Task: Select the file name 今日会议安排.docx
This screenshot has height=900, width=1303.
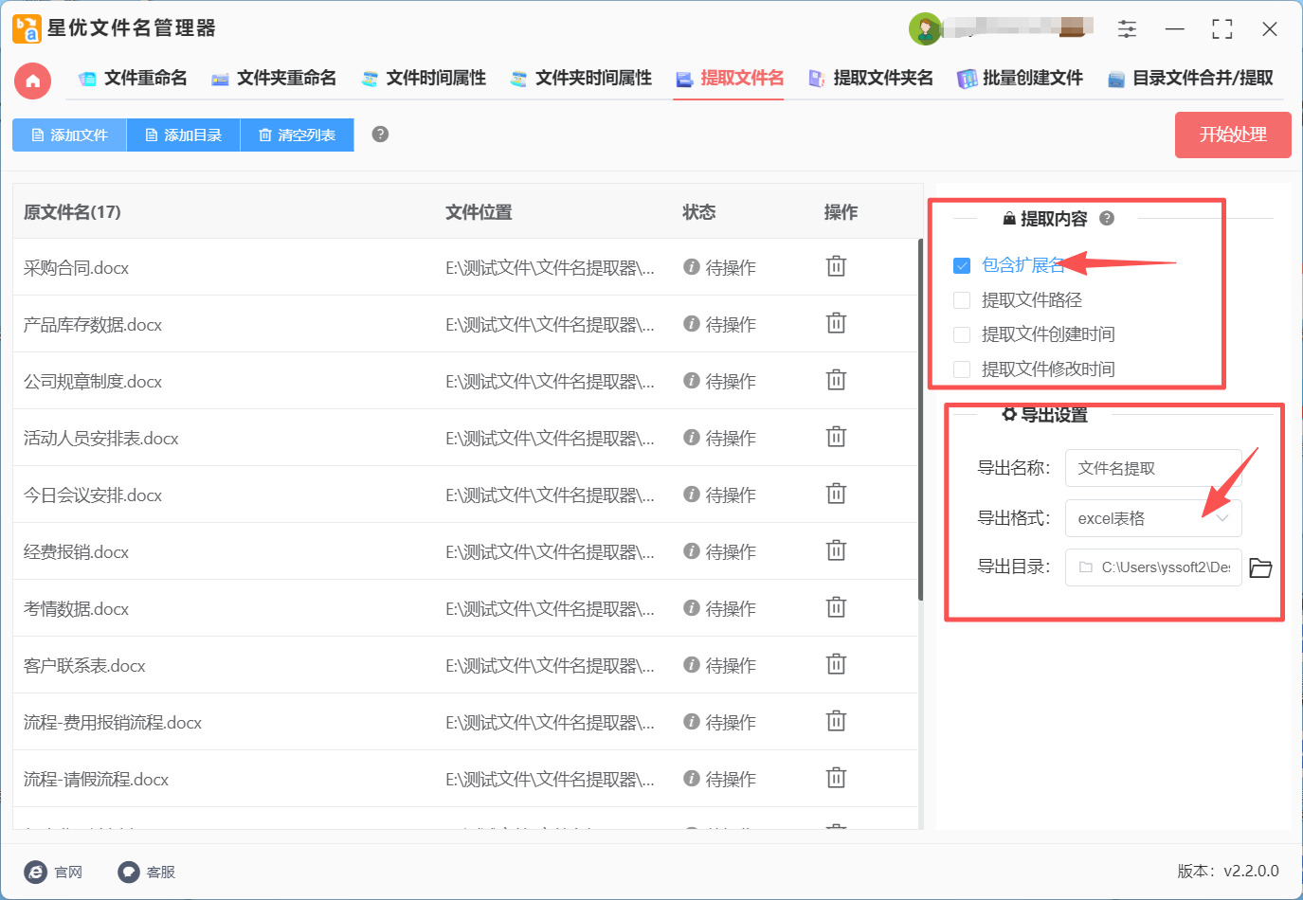Action: pos(93,495)
